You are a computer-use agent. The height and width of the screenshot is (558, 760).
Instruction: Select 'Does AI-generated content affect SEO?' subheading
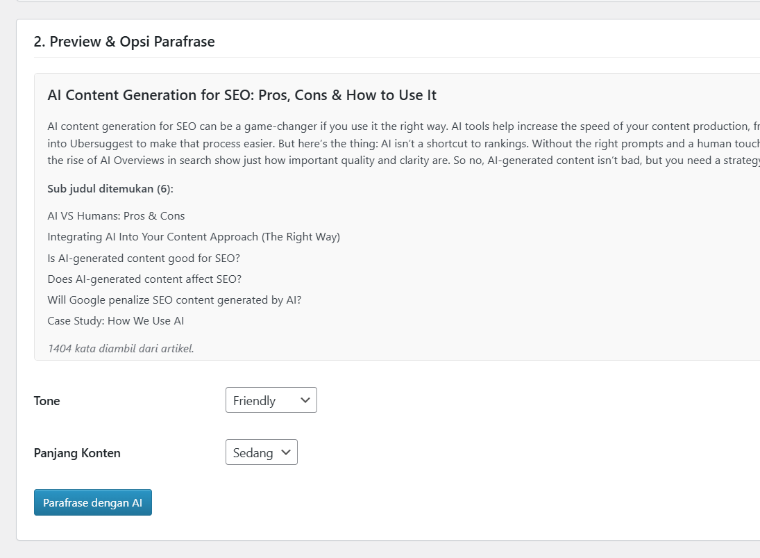144,279
